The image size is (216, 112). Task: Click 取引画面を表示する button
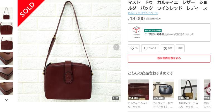click(x=169, y=58)
